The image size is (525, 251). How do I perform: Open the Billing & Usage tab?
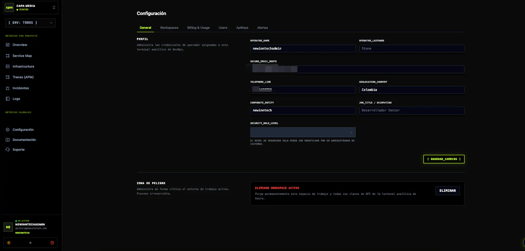(x=199, y=28)
